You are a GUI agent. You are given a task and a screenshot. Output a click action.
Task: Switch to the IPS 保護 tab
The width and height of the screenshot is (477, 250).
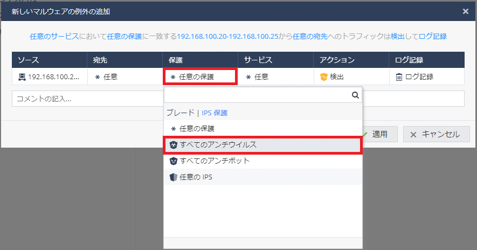pos(215,113)
